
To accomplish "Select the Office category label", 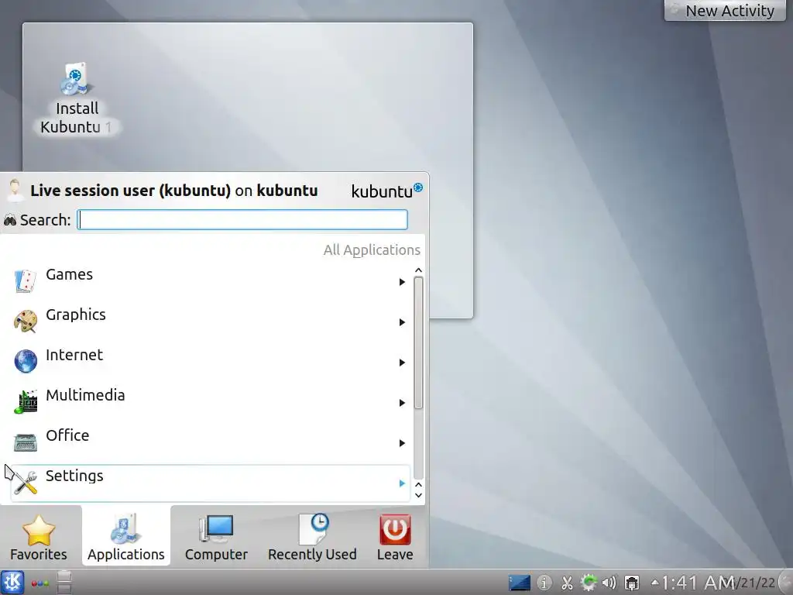I will point(67,435).
